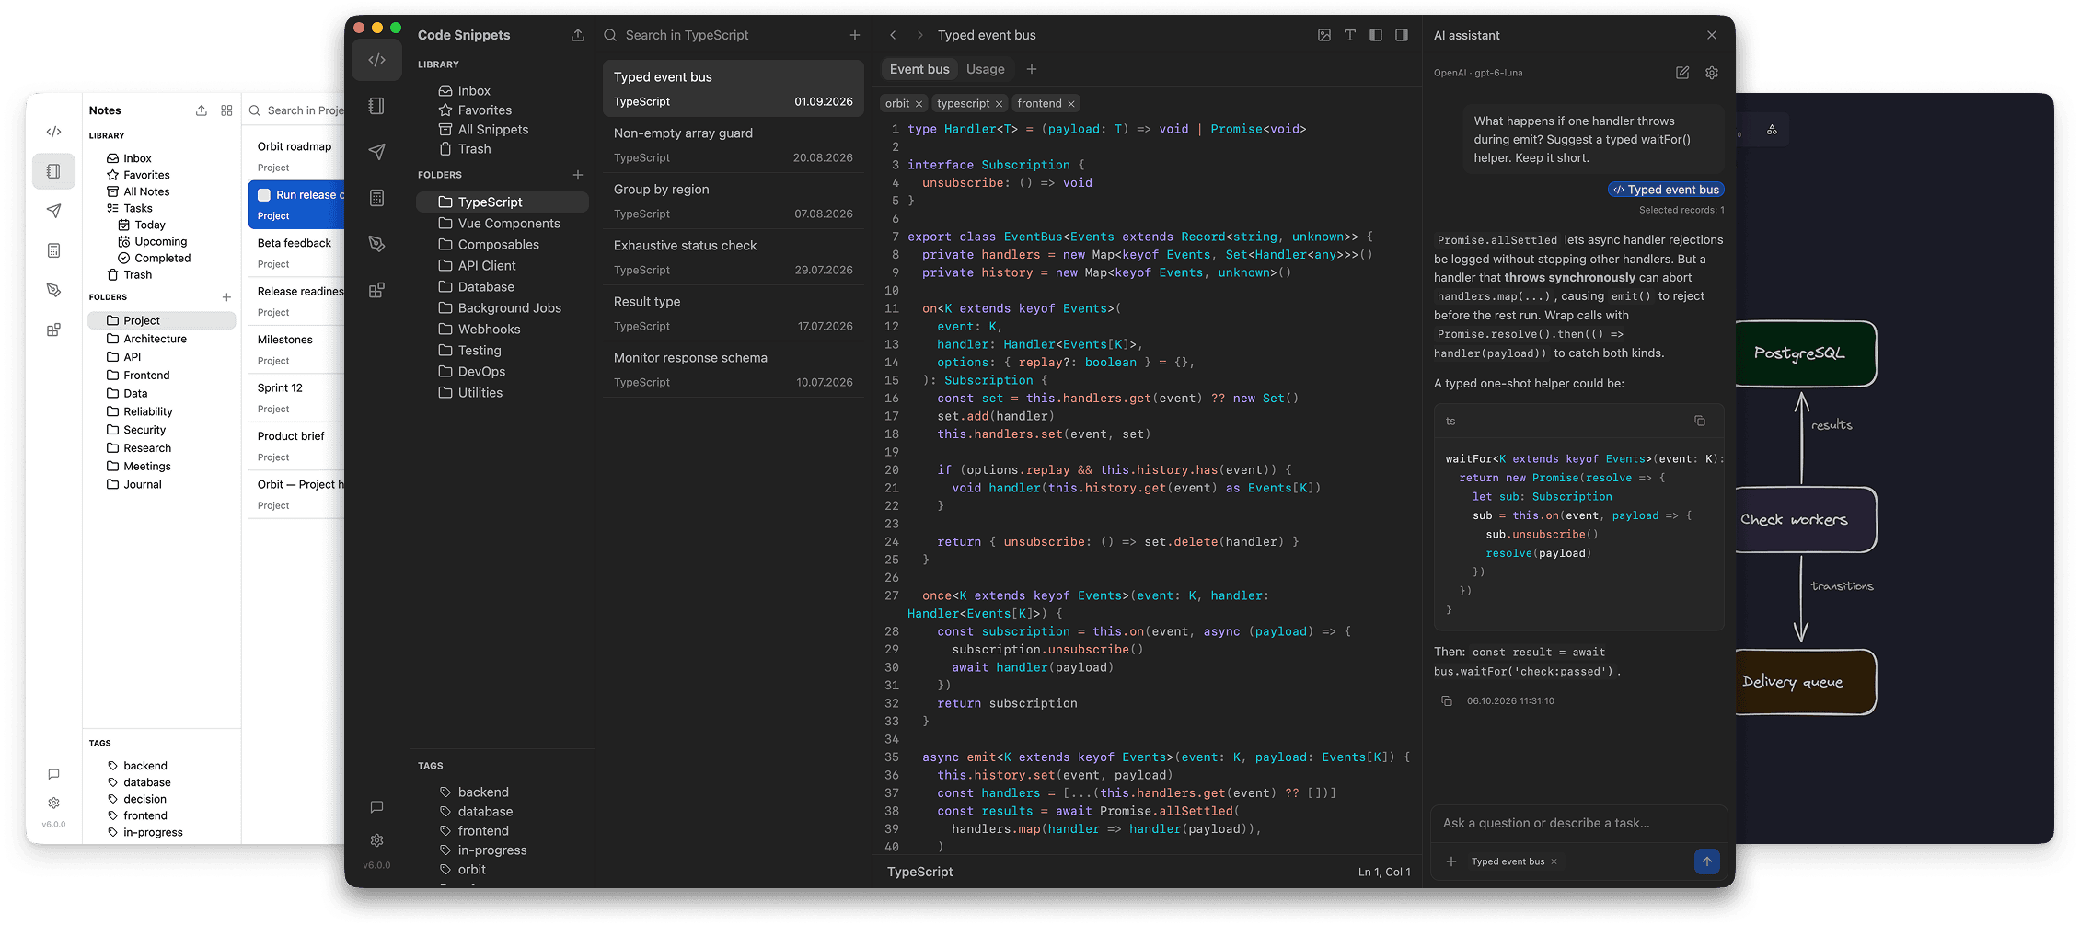
Task: Open the settings gear above v6.0.0 in the dark window
Action: 376,840
